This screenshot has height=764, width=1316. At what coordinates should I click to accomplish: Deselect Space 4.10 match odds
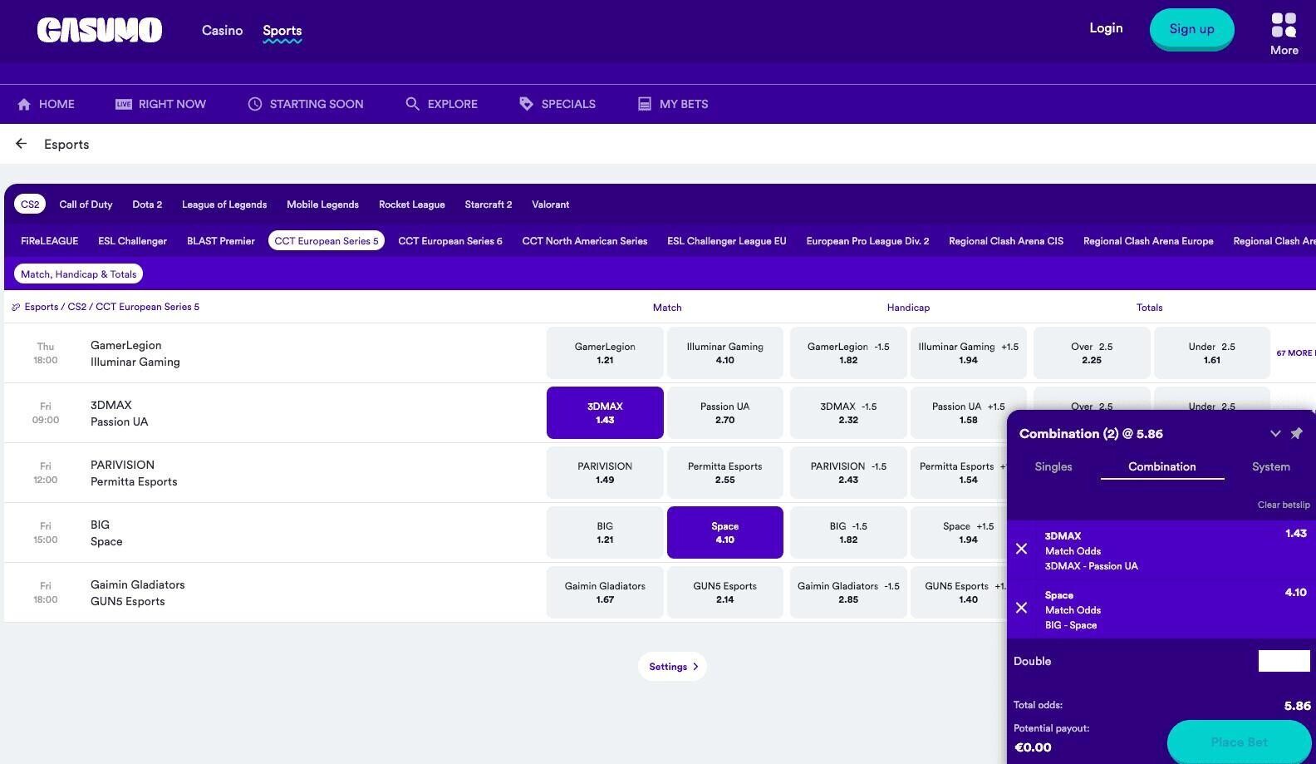(x=725, y=532)
